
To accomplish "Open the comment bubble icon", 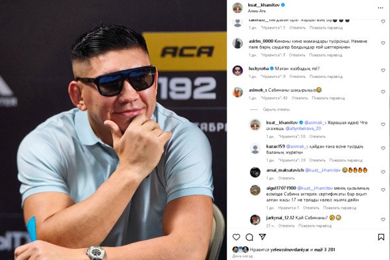I will click(x=249, y=237).
